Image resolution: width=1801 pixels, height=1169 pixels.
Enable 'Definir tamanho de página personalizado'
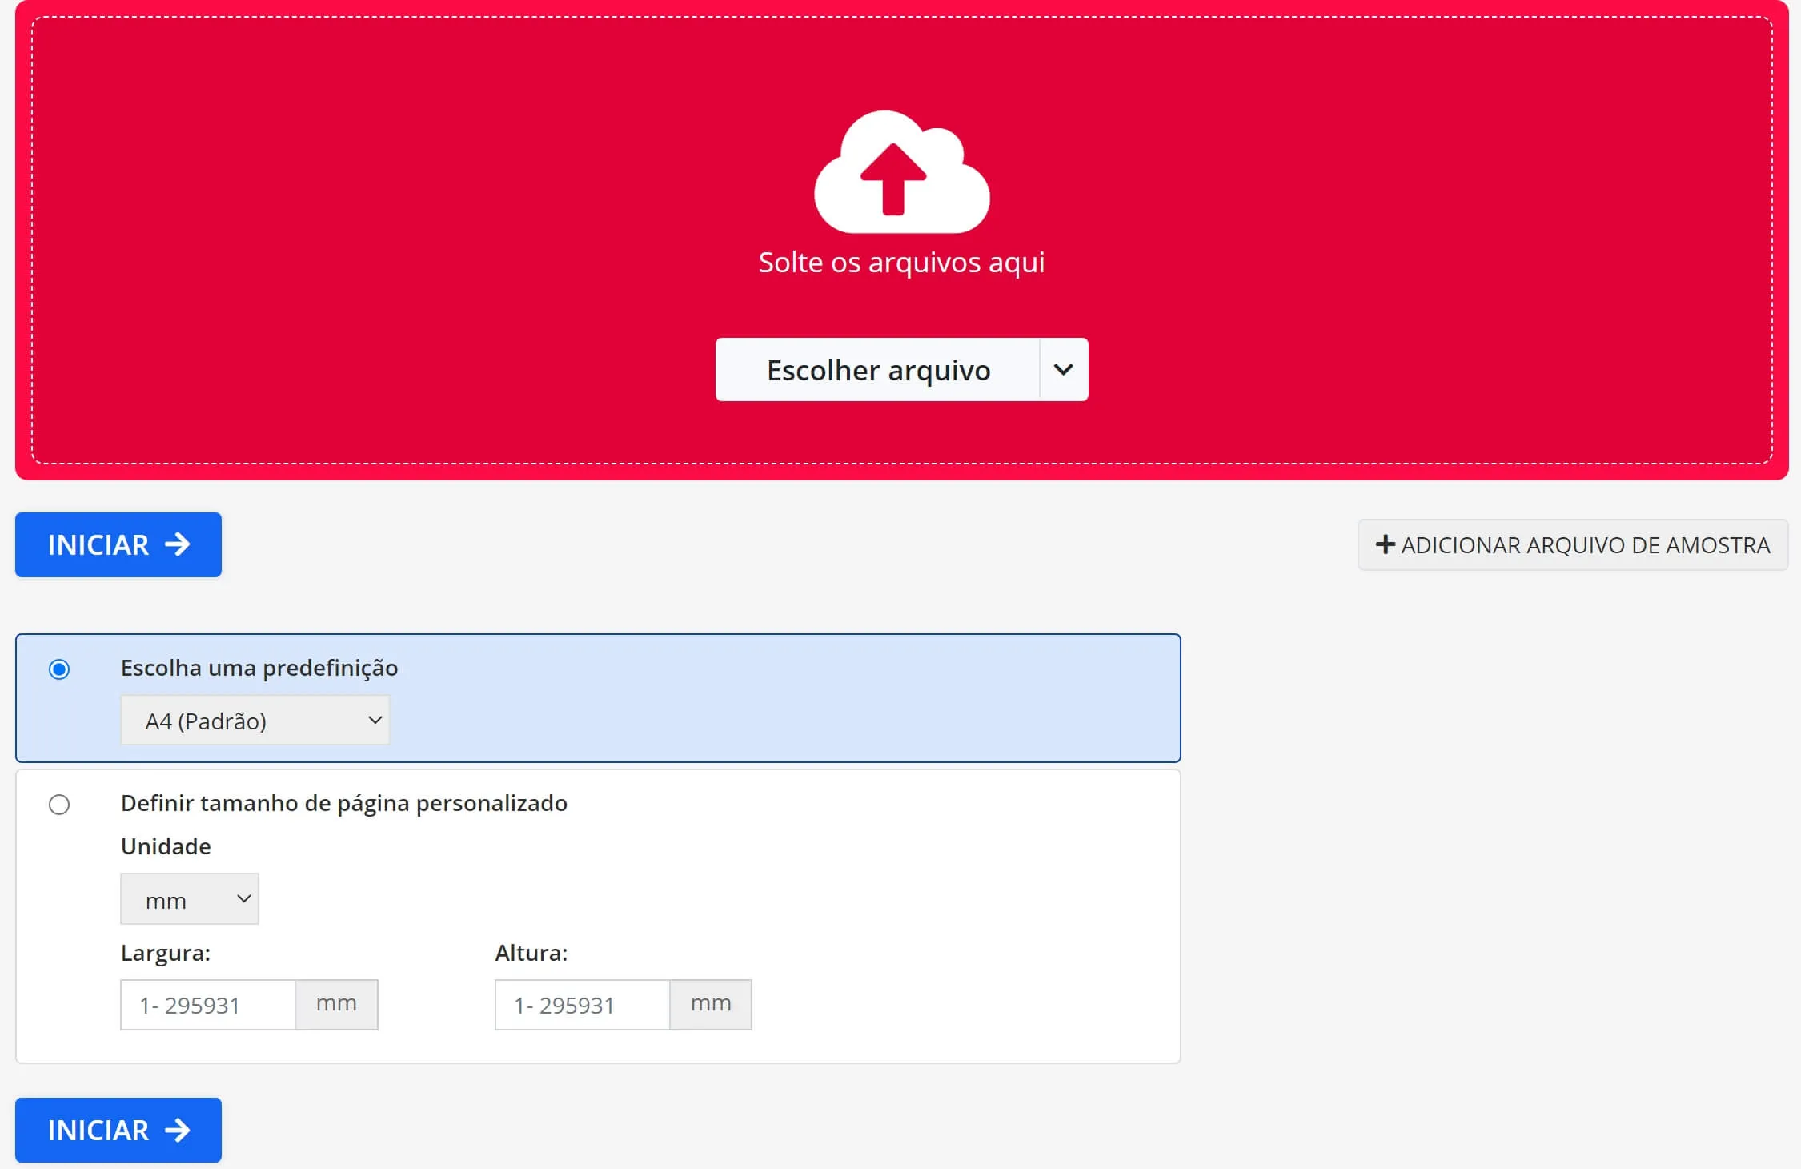coord(59,805)
